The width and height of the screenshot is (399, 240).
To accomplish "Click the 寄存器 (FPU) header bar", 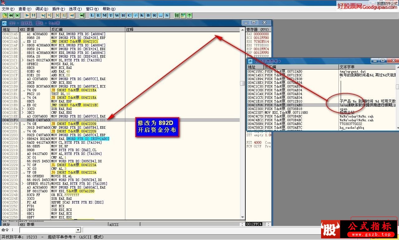I will tap(258, 29).
